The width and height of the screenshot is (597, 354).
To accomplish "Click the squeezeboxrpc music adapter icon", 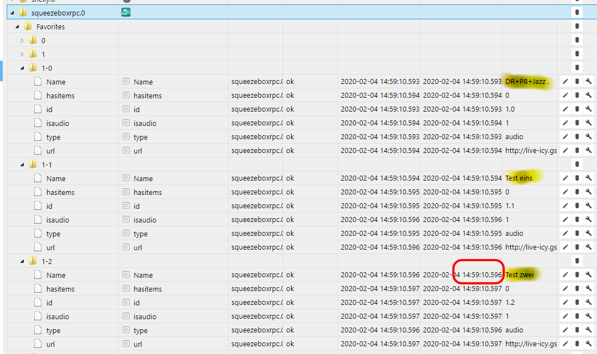I will coord(126,12).
